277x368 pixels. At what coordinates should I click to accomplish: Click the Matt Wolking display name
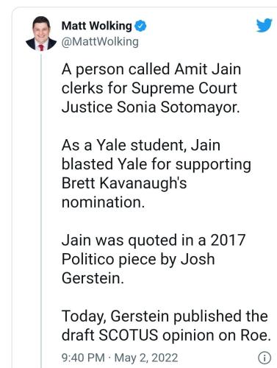[x=96, y=26]
